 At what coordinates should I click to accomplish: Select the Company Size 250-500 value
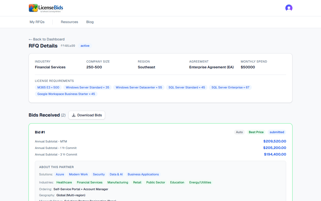point(94,67)
